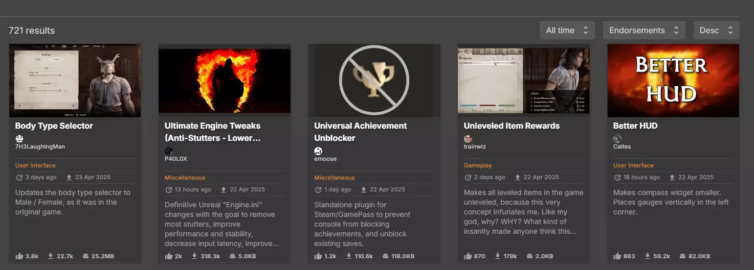Screen dimensions: 754x270
Task: Click thumbs-up endorse icon showing 3.8k
Action: tap(19, 256)
